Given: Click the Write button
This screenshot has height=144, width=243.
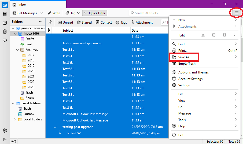Looking at the screenshot, I should pyautogui.click(x=54, y=13).
